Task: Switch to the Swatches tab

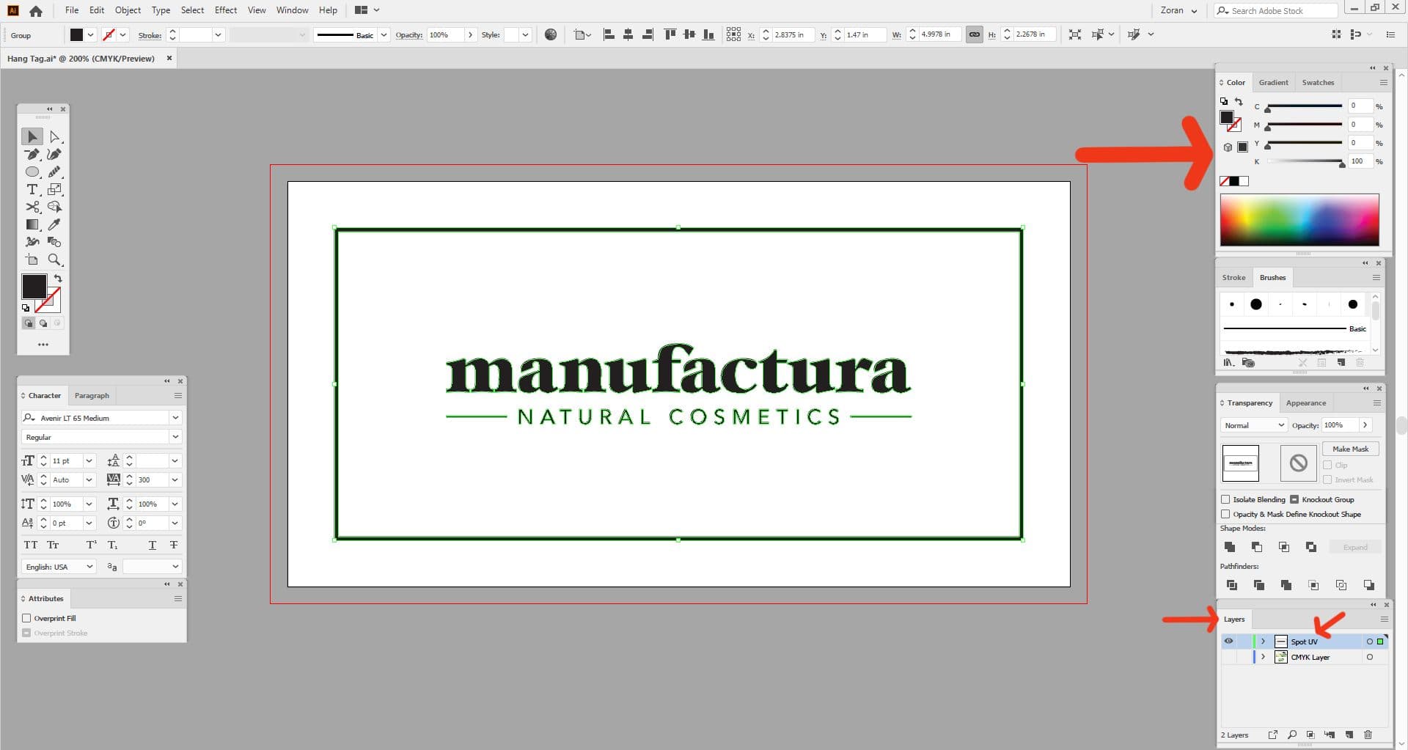Action: pyautogui.click(x=1318, y=82)
